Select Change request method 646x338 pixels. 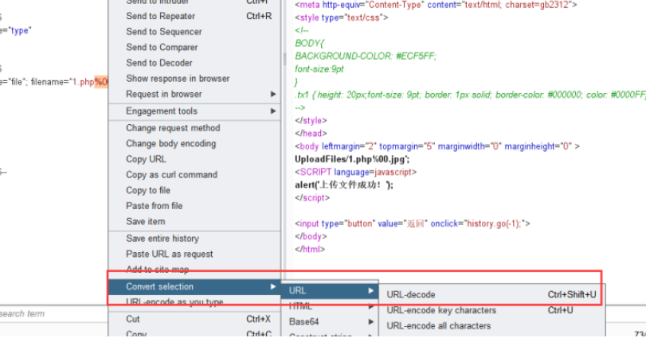[x=173, y=128]
